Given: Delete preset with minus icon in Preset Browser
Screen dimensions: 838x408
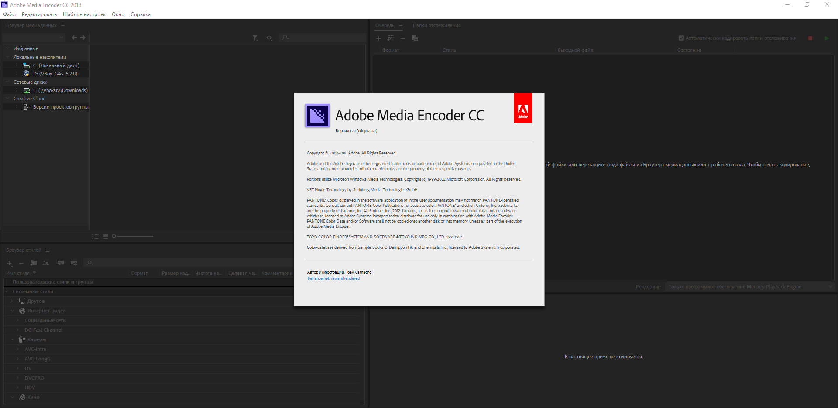Looking at the screenshot, I should [21, 263].
